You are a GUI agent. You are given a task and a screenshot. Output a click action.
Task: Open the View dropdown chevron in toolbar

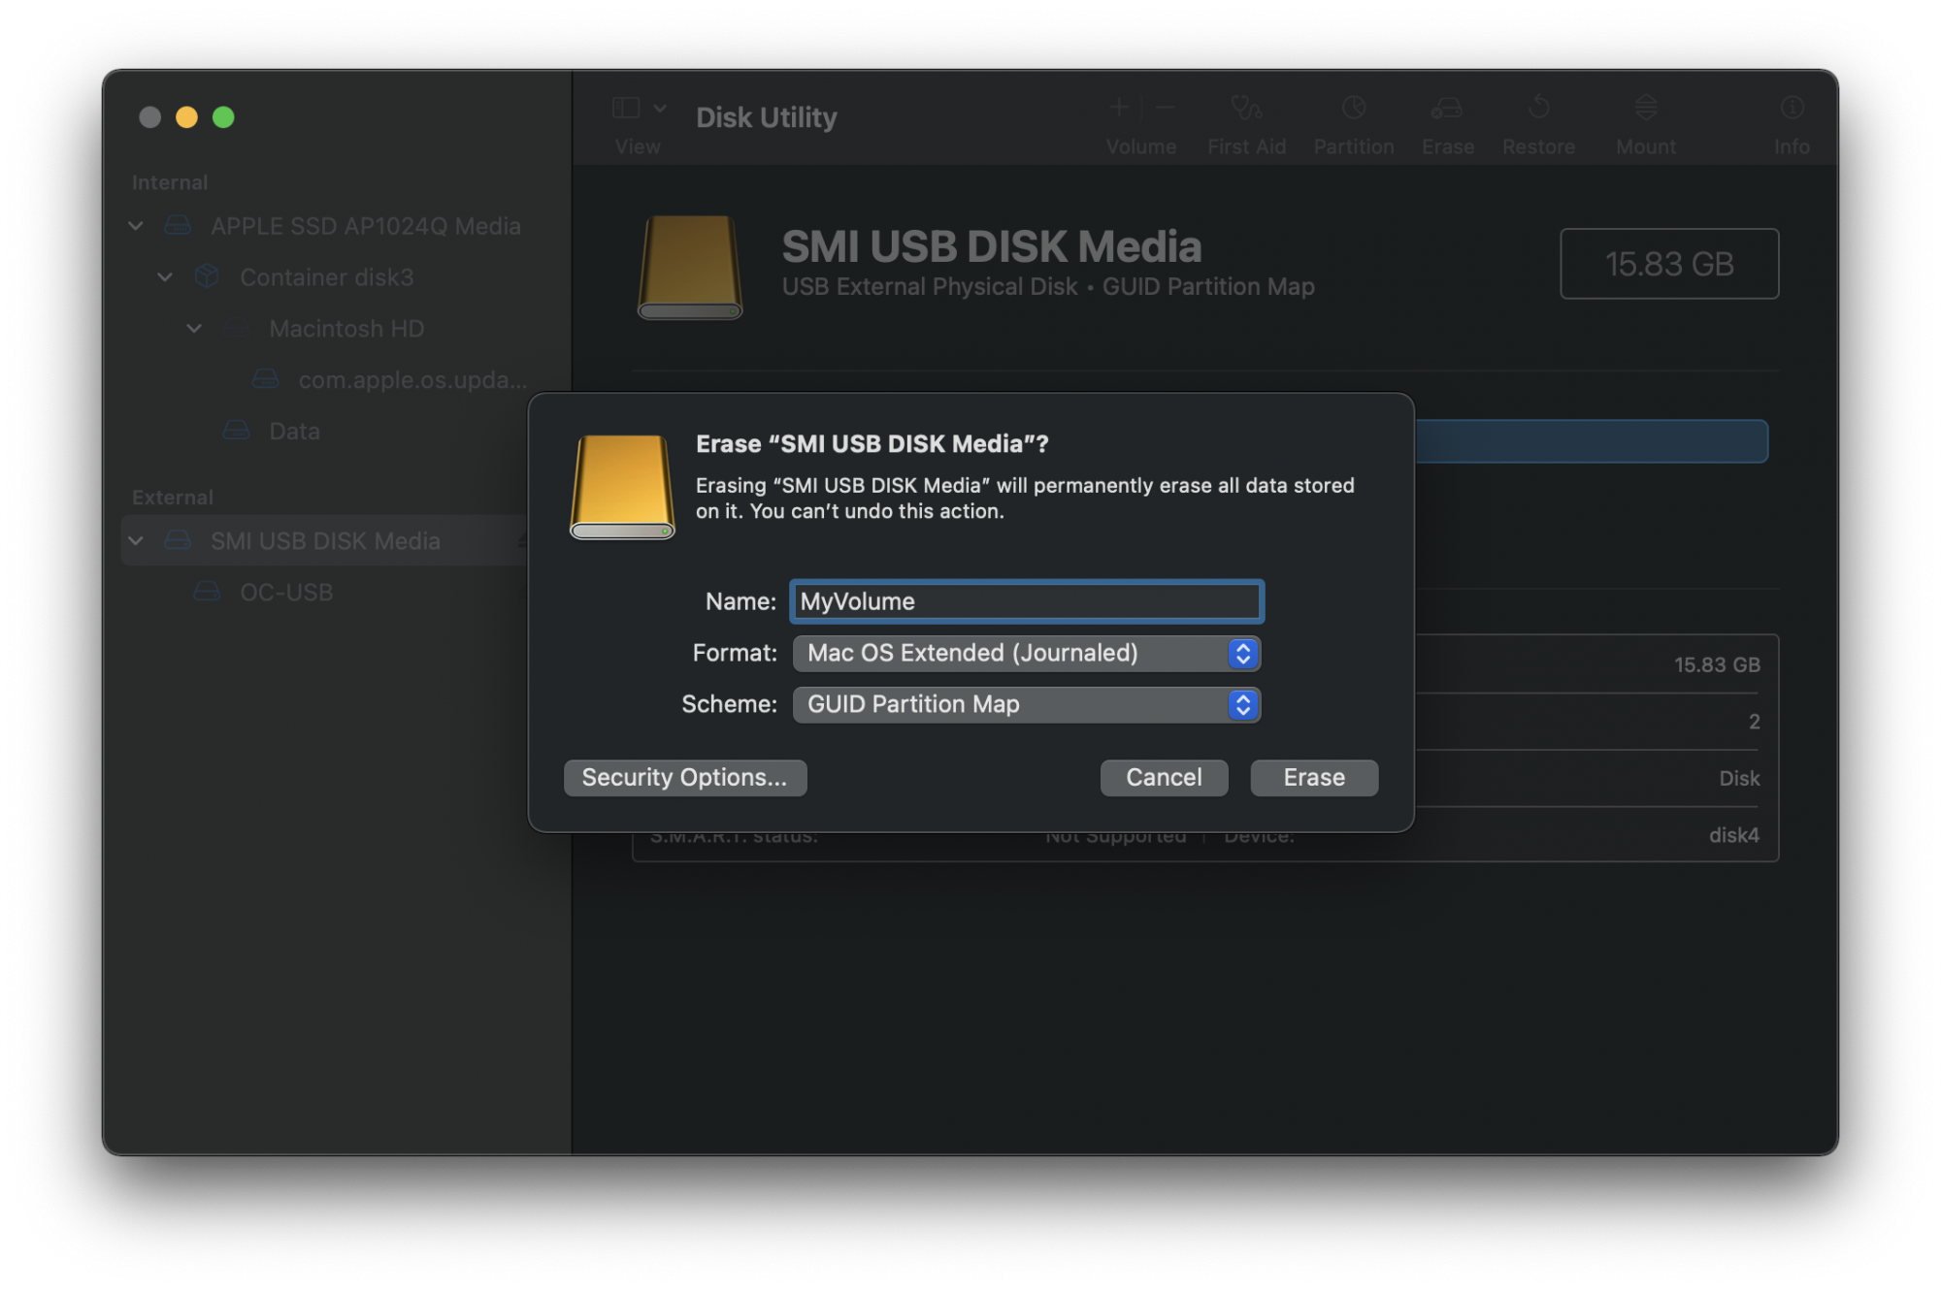click(660, 108)
